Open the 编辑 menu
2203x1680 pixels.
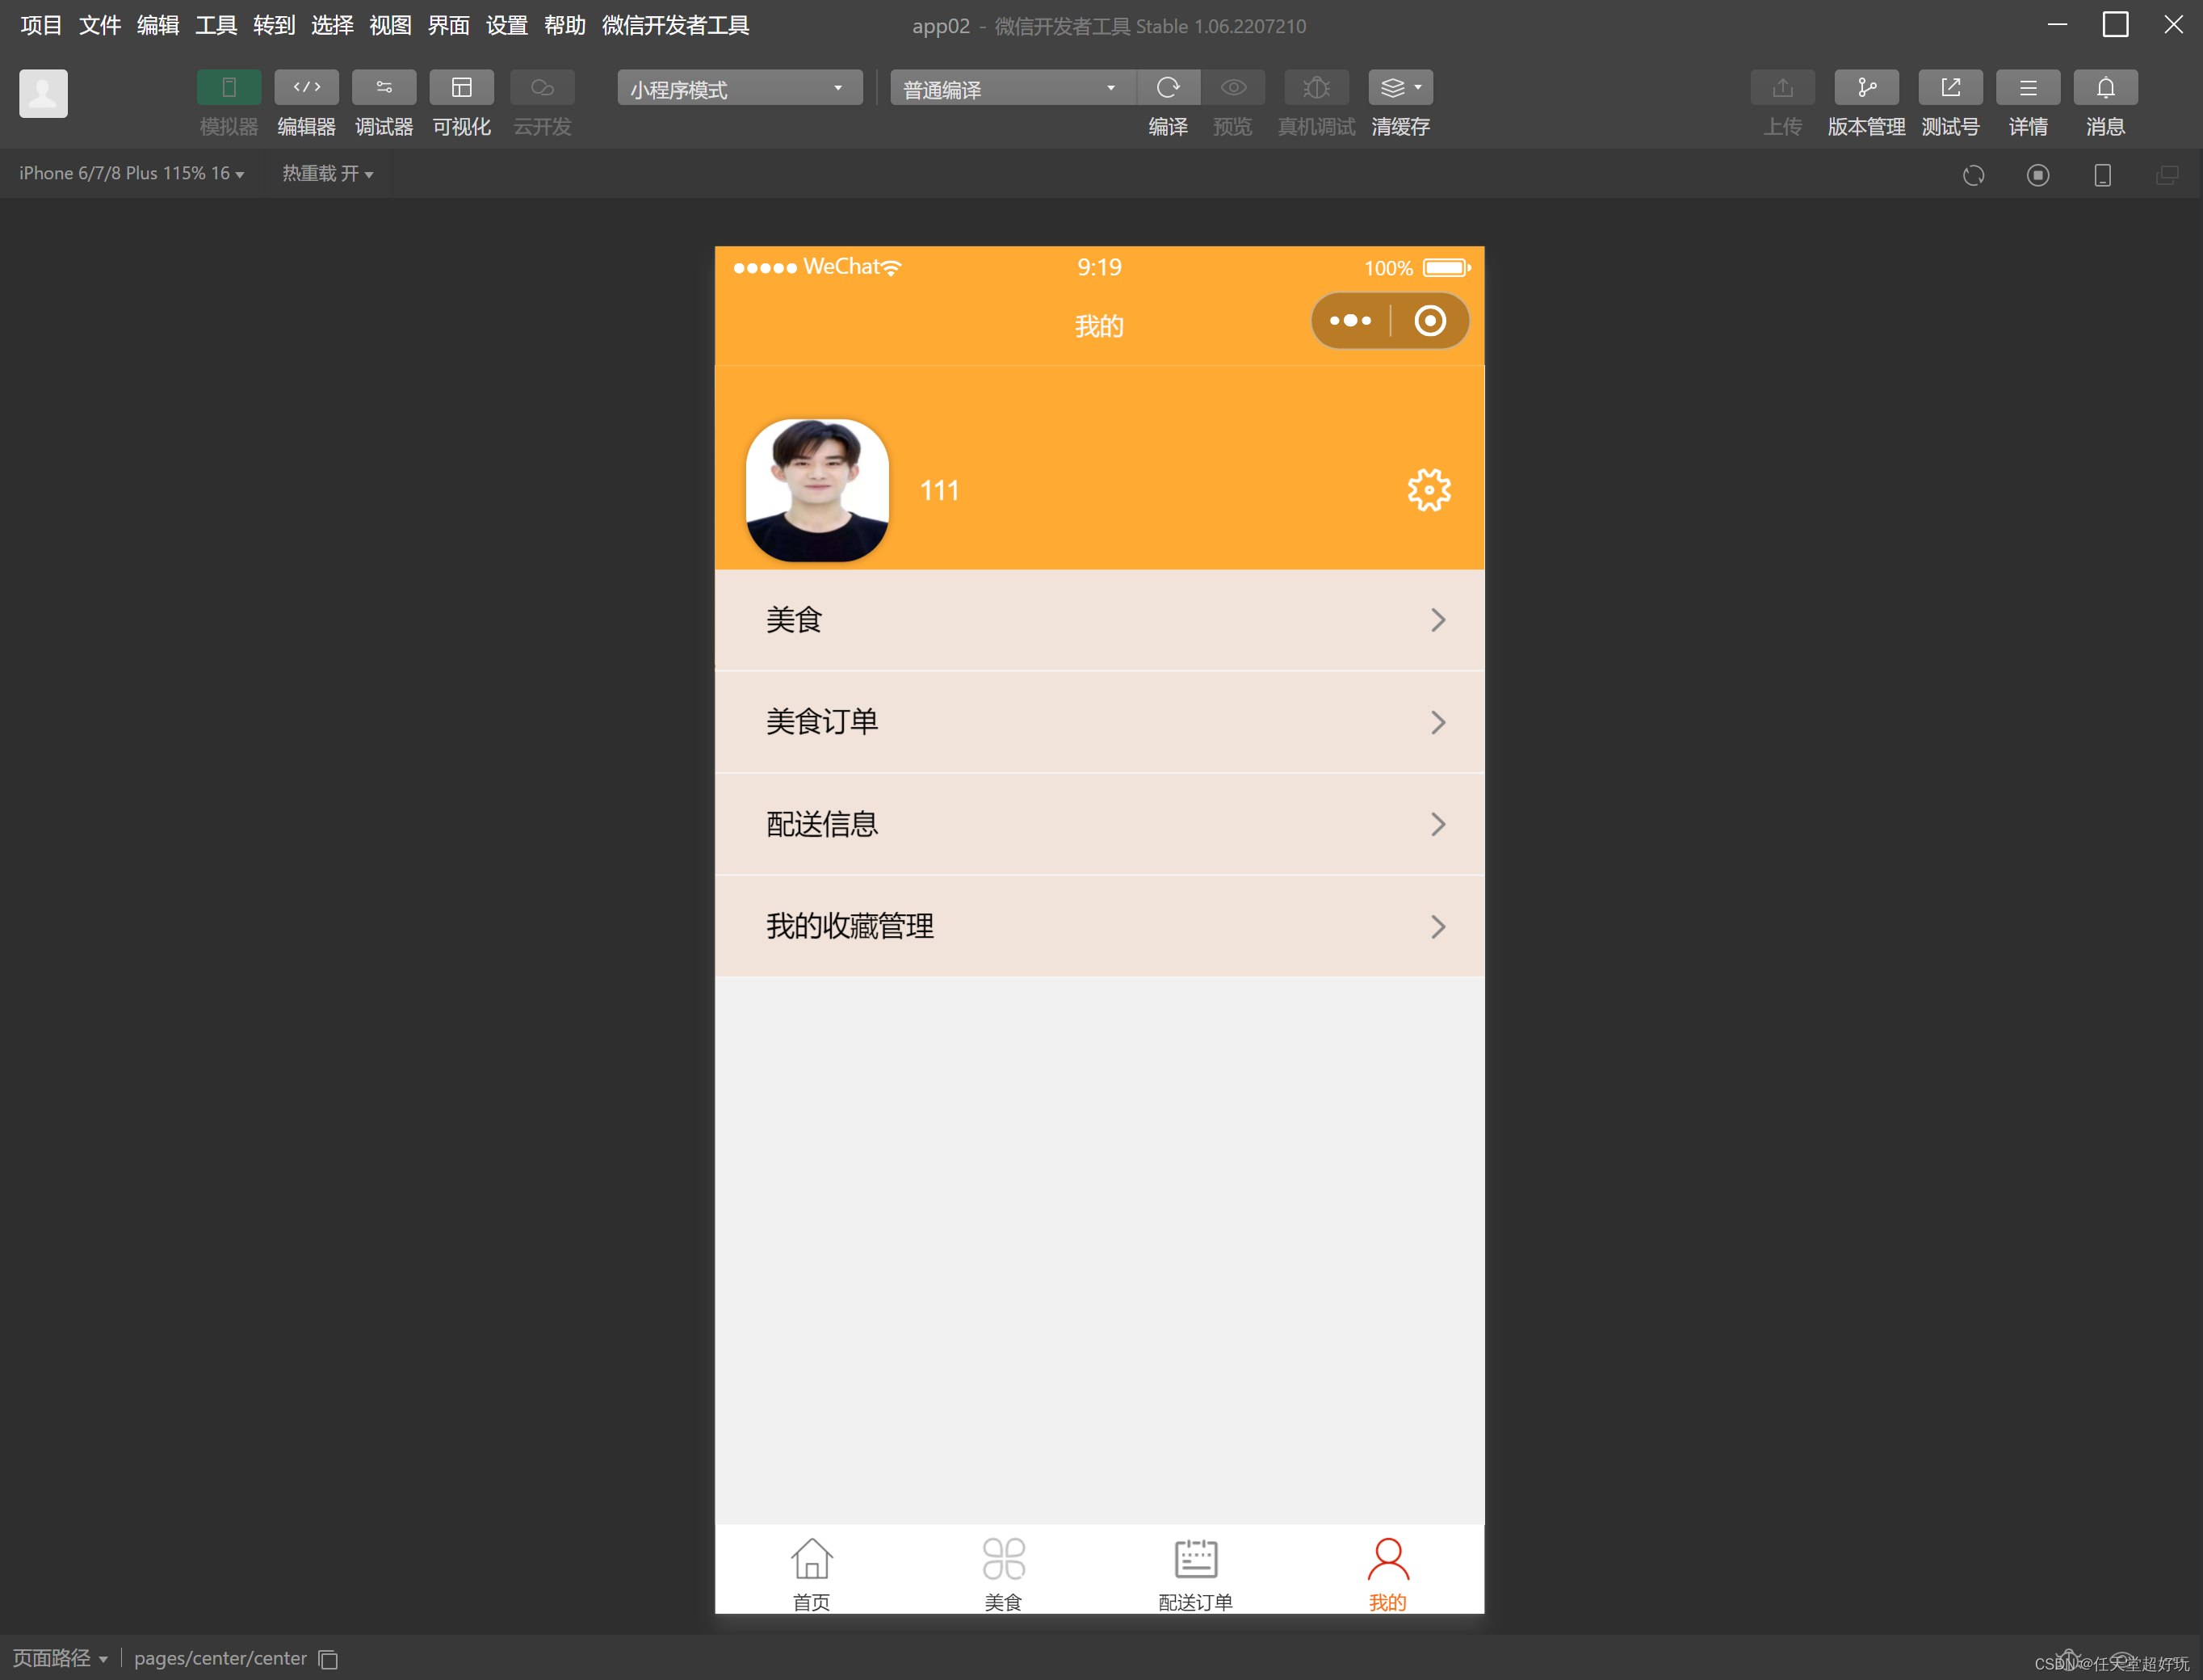158,25
